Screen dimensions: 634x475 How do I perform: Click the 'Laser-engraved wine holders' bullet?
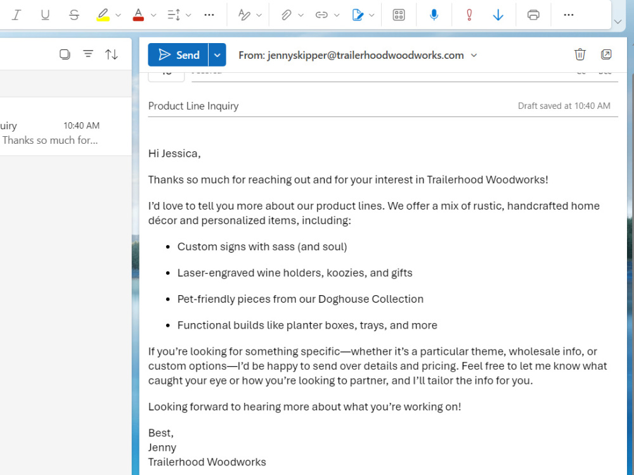tap(295, 273)
